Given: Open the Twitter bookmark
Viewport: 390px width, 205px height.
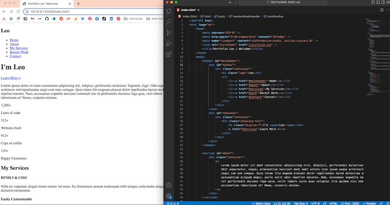Looking at the screenshot, I should pos(82,19).
